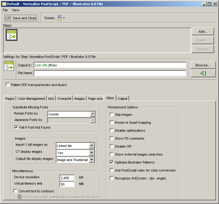
Task: Tick Preserve Quark trapping
Action: point(112,122)
